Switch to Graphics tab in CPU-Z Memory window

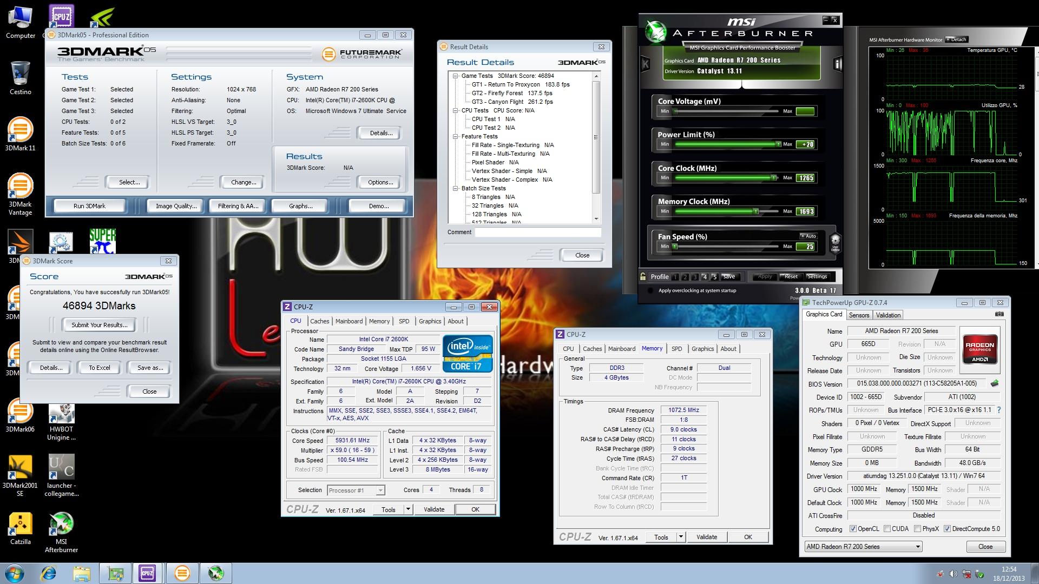pos(702,349)
